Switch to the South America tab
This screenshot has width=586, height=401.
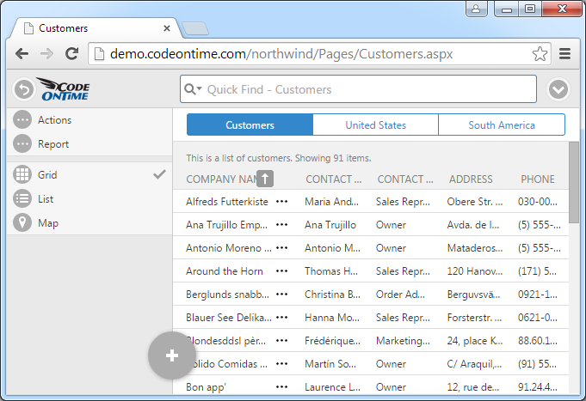tap(501, 125)
